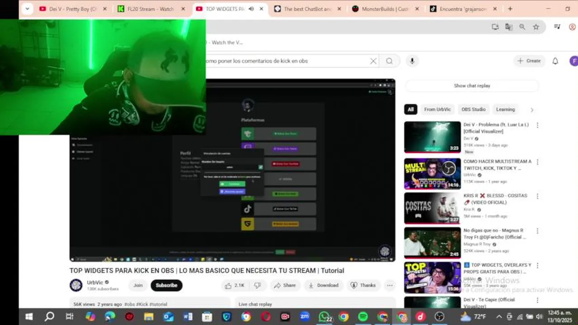Viewport: 578px width, 325px height.
Task: Open WhatsApp from the taskbar
Action: (x=324, y=317)
